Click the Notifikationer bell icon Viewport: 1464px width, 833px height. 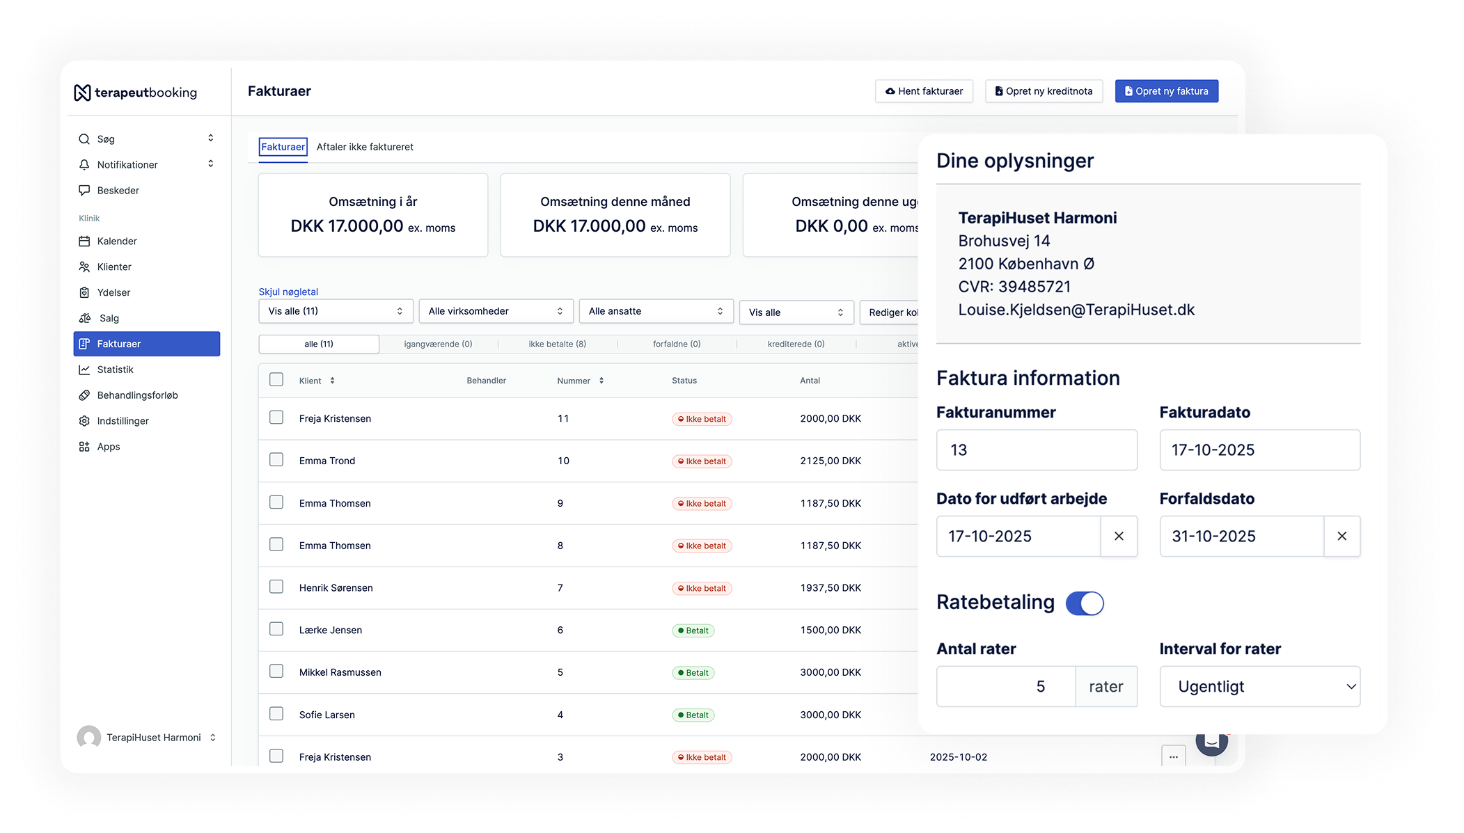point(84,165)
